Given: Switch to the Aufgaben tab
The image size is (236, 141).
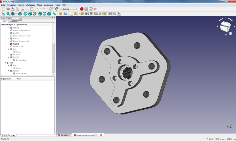Looking at the screenshot, I should pyautogui.click(x=13, y=21).
